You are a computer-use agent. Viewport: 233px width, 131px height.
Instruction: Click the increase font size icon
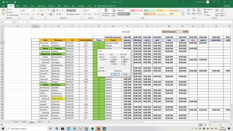point(41,11)
